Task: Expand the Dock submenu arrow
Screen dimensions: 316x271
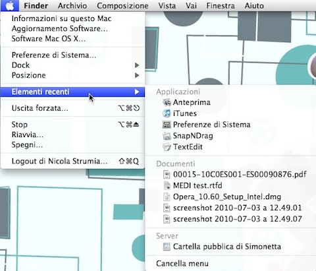Action: (137, 65)
